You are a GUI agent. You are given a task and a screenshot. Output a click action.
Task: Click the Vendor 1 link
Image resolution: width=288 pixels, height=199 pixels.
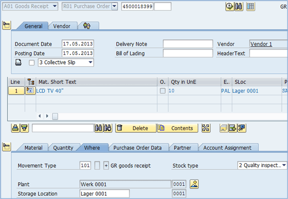pyautogui.click(x=261, y=44)
